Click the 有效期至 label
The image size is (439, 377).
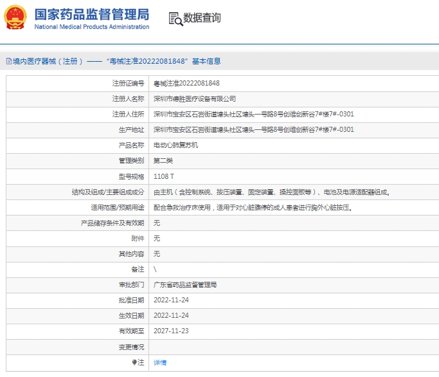point(131,331)
